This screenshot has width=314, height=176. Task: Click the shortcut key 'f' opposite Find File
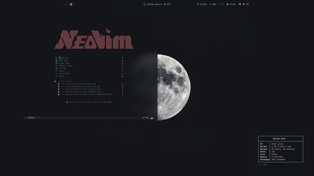[x=122, y=58]
